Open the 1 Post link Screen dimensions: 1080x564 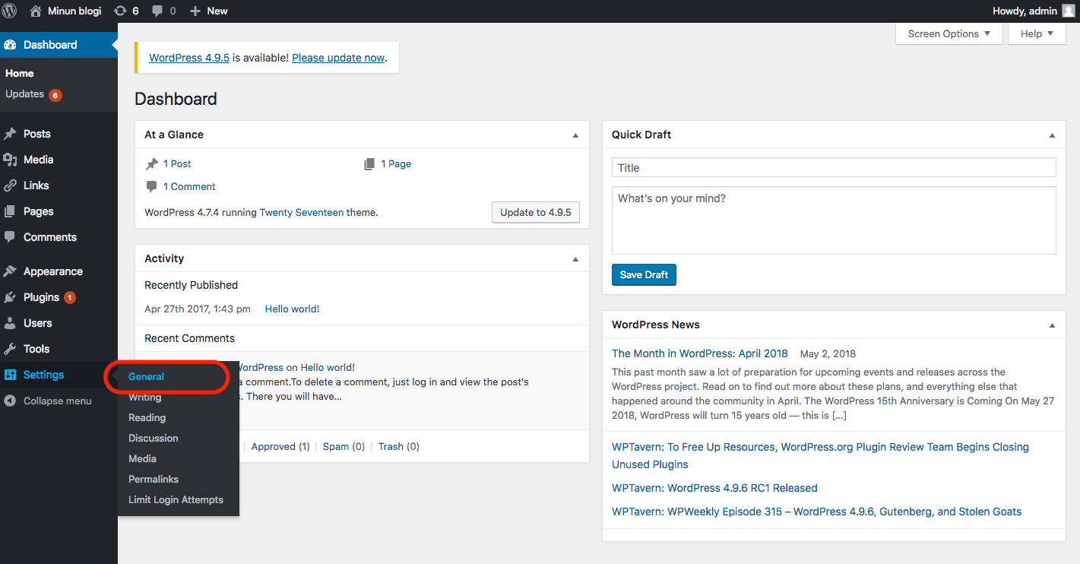pyautogui.click(x=177, y=163)
